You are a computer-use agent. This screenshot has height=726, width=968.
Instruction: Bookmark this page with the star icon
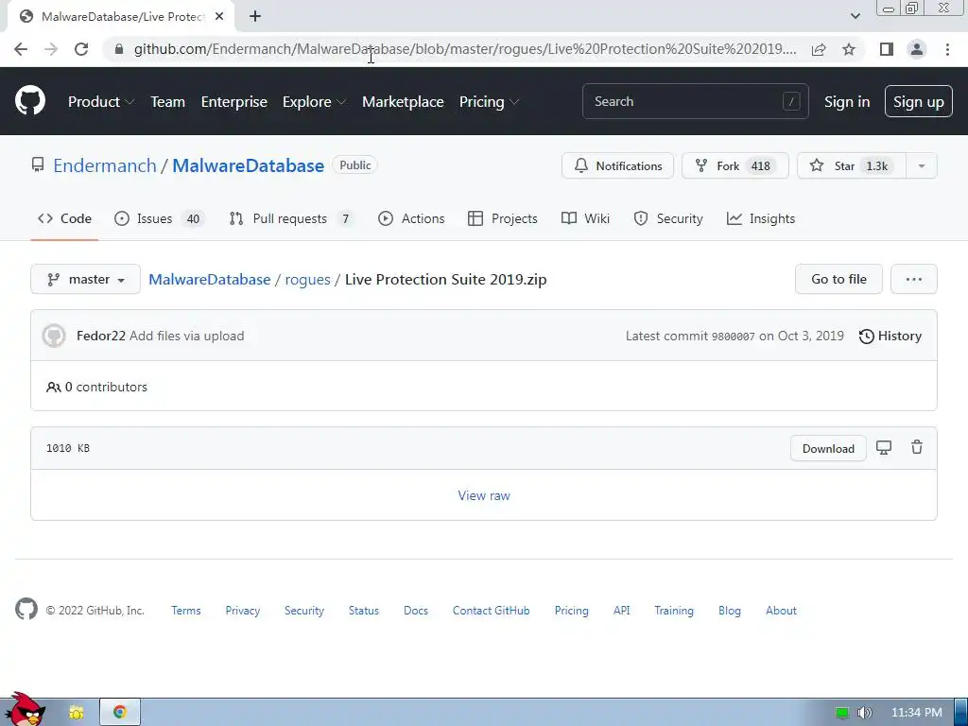pos(849,49)
